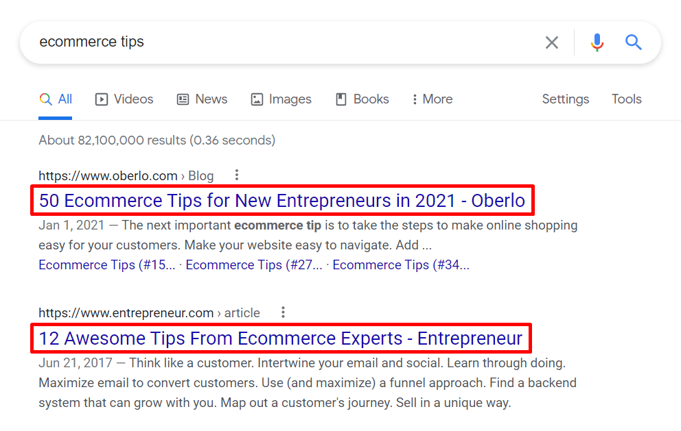The image size is (681, 431).
Task: Jump to Ecommerce Tips (#27 sitelink
Action: [x=253, y=265]
